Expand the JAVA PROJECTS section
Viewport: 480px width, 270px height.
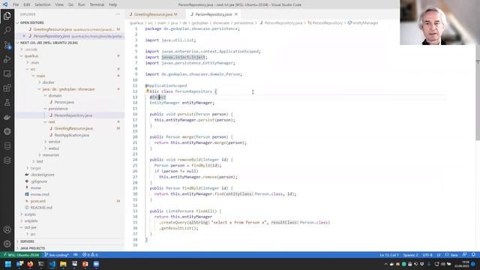click(x=32, y=248)
